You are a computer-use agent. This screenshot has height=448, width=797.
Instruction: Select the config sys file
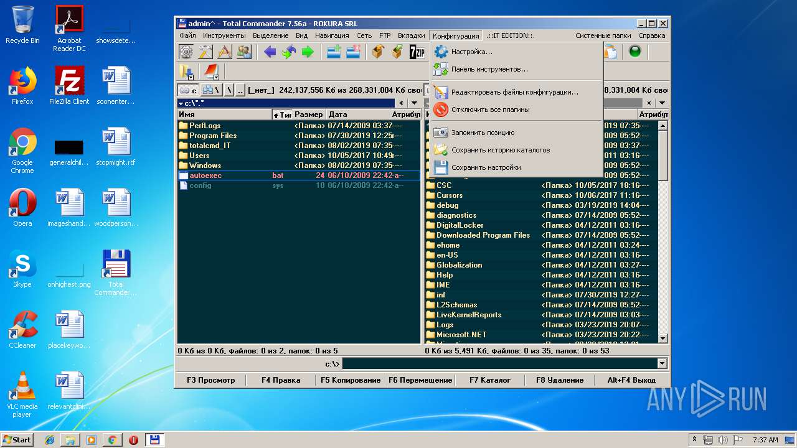pyautogui.click(x=299, y=185)
